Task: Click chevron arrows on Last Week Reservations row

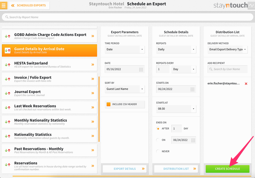Action: tap(93, 107)
